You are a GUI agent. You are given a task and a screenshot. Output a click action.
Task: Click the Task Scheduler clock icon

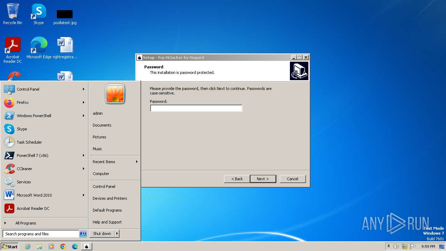(x=9, y=142)
